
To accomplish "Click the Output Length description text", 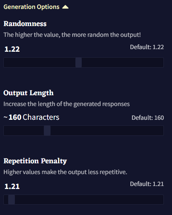I will tap(66, 104).
